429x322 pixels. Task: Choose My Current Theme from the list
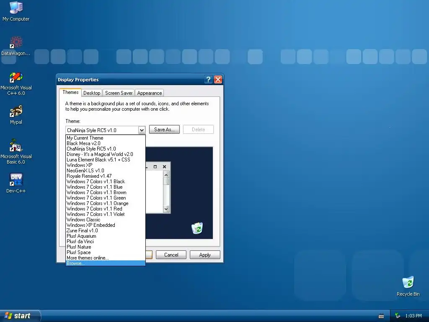pos(105,138)
